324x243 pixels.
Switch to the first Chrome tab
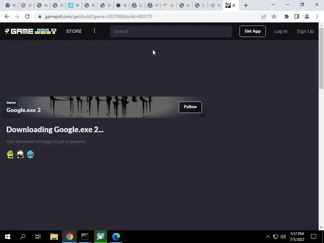coord(10,5)
